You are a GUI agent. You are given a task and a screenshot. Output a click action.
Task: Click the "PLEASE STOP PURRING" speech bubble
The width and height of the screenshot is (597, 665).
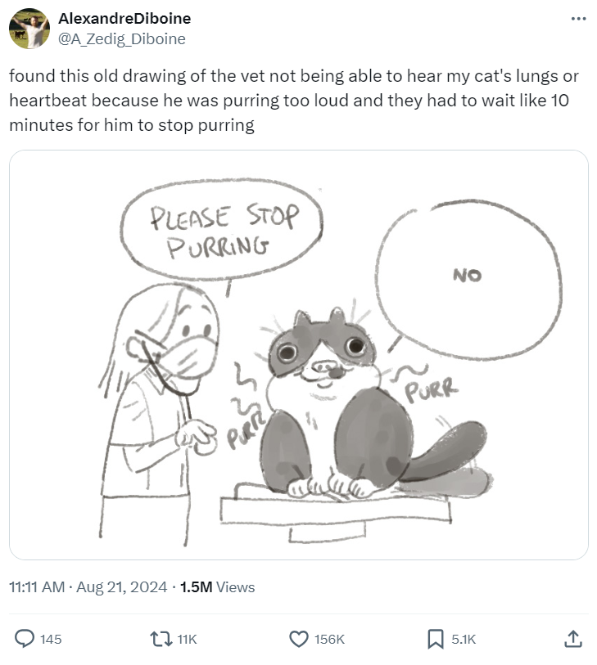[x=222, y=231]
